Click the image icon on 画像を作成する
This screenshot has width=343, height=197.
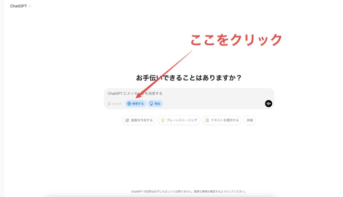pyautogui.click(x=128, y=120)
